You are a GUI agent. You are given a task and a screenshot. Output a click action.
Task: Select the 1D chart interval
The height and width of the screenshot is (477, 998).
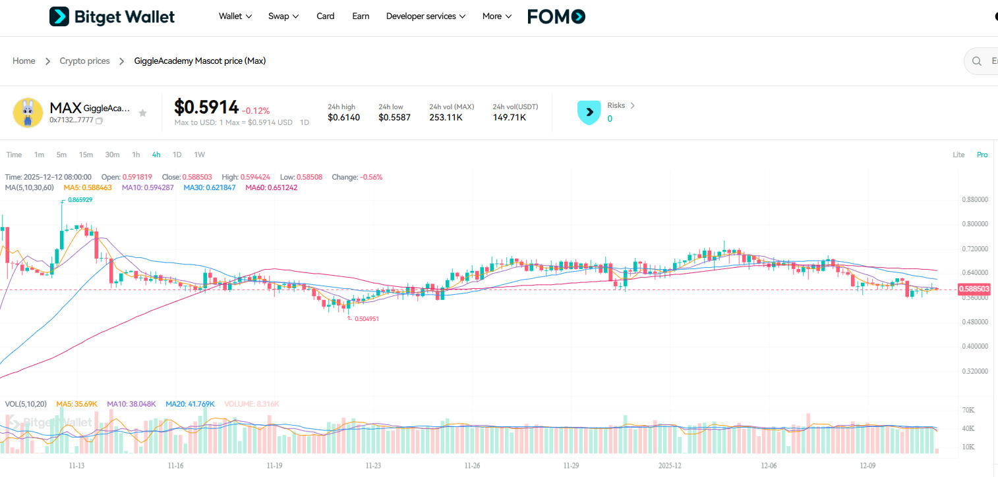[177, 155]
